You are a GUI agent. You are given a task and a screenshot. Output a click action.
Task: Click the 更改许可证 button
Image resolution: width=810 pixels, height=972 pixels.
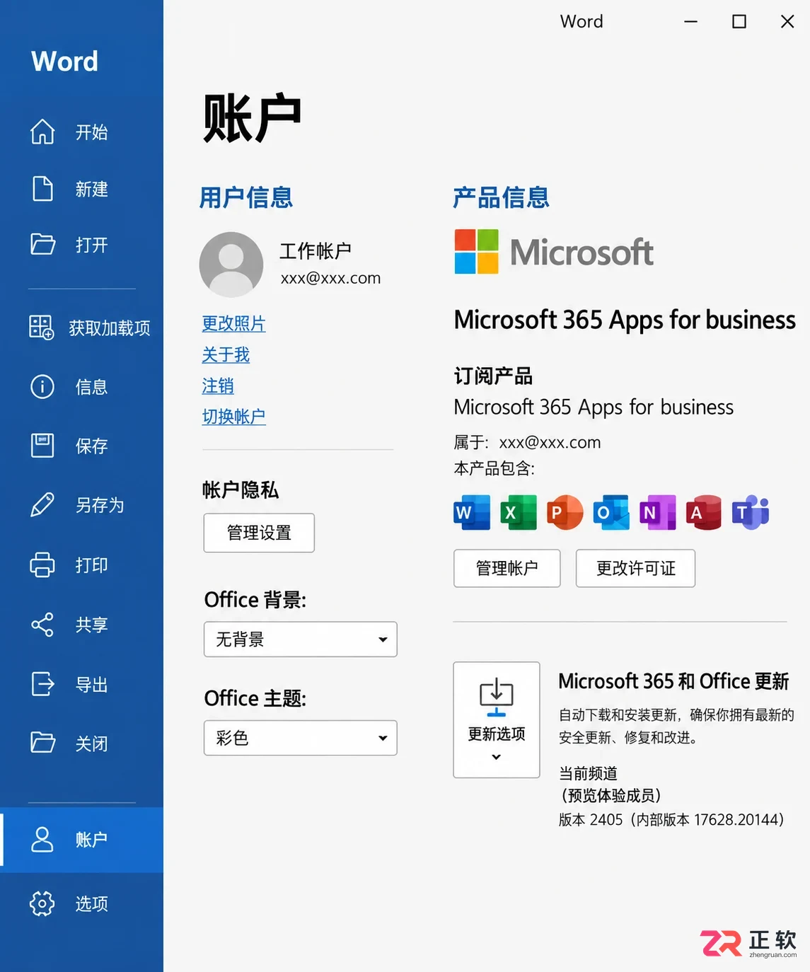click(635, 568)
